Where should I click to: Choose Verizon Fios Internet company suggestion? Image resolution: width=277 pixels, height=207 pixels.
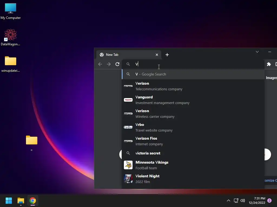point(193,141)
